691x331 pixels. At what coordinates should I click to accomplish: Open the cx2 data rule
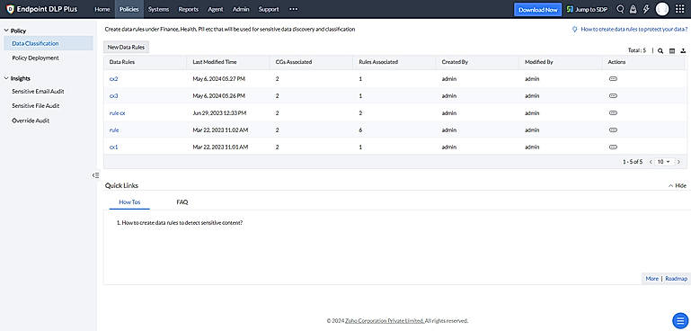(x=114, y=78)
